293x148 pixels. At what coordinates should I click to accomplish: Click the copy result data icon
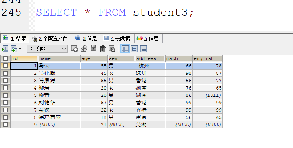point(14,49)
